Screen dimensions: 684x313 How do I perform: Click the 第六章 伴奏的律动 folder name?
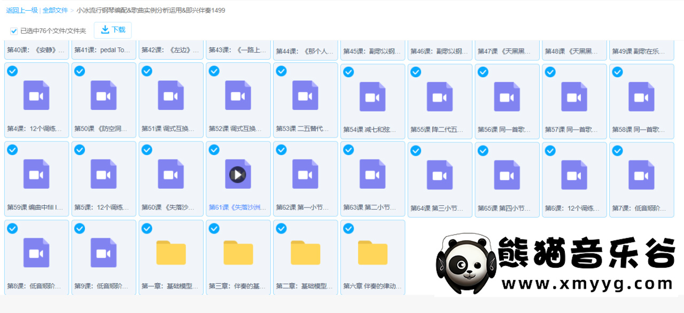click(372, 286)
